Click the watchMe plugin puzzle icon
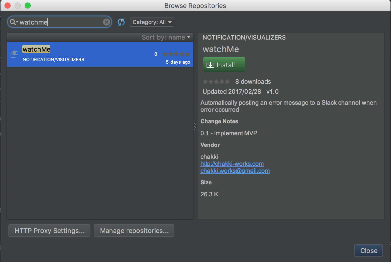The height and width of the screenshot is (262, 391). pos(14,54)
